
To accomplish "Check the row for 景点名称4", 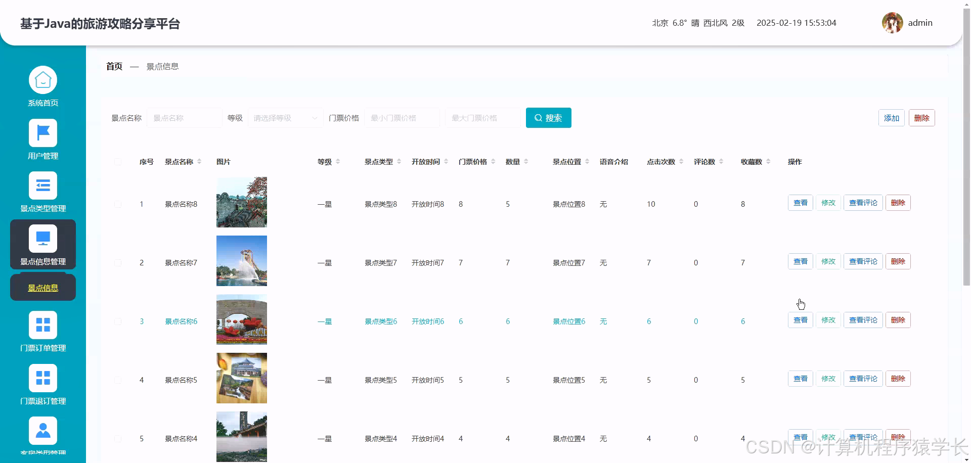I will (x=118, y=439).
